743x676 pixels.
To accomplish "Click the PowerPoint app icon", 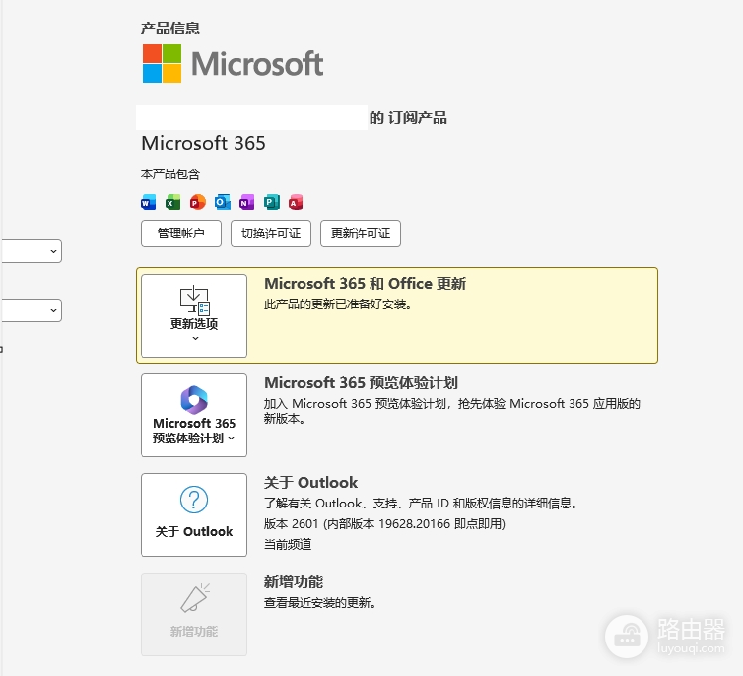I will point(198,202).
